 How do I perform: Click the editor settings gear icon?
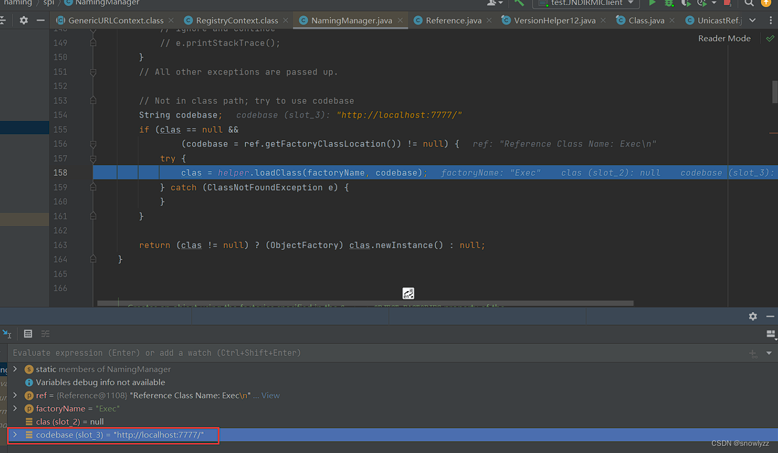click(x=23, y=20)
